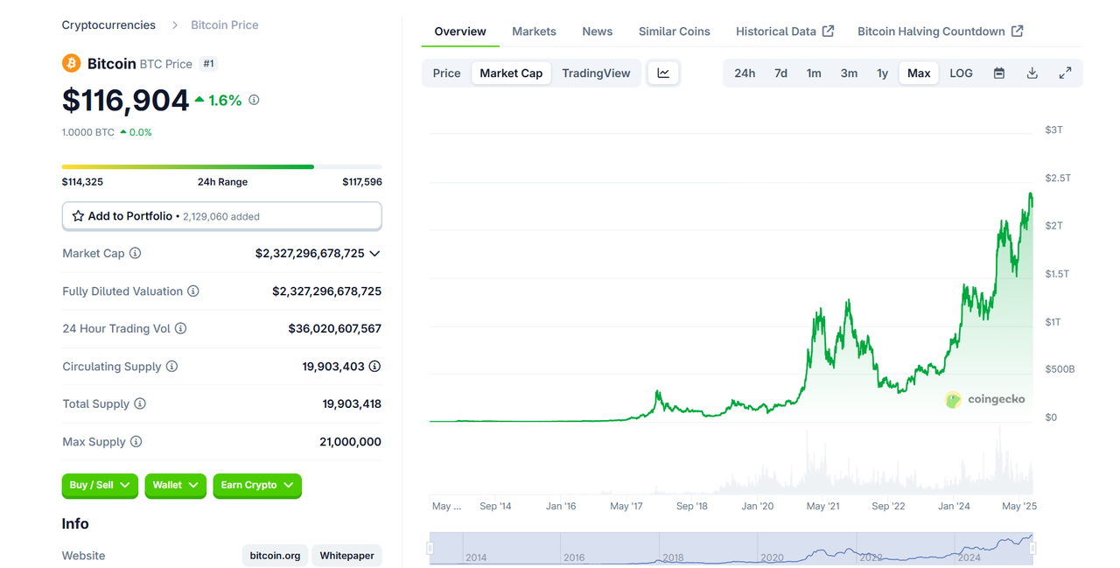Viewport: 1120px width, 568px height.
Task: Visit the bitcoin.org website link
Action: pyautogui.click(x=274, y=555)
